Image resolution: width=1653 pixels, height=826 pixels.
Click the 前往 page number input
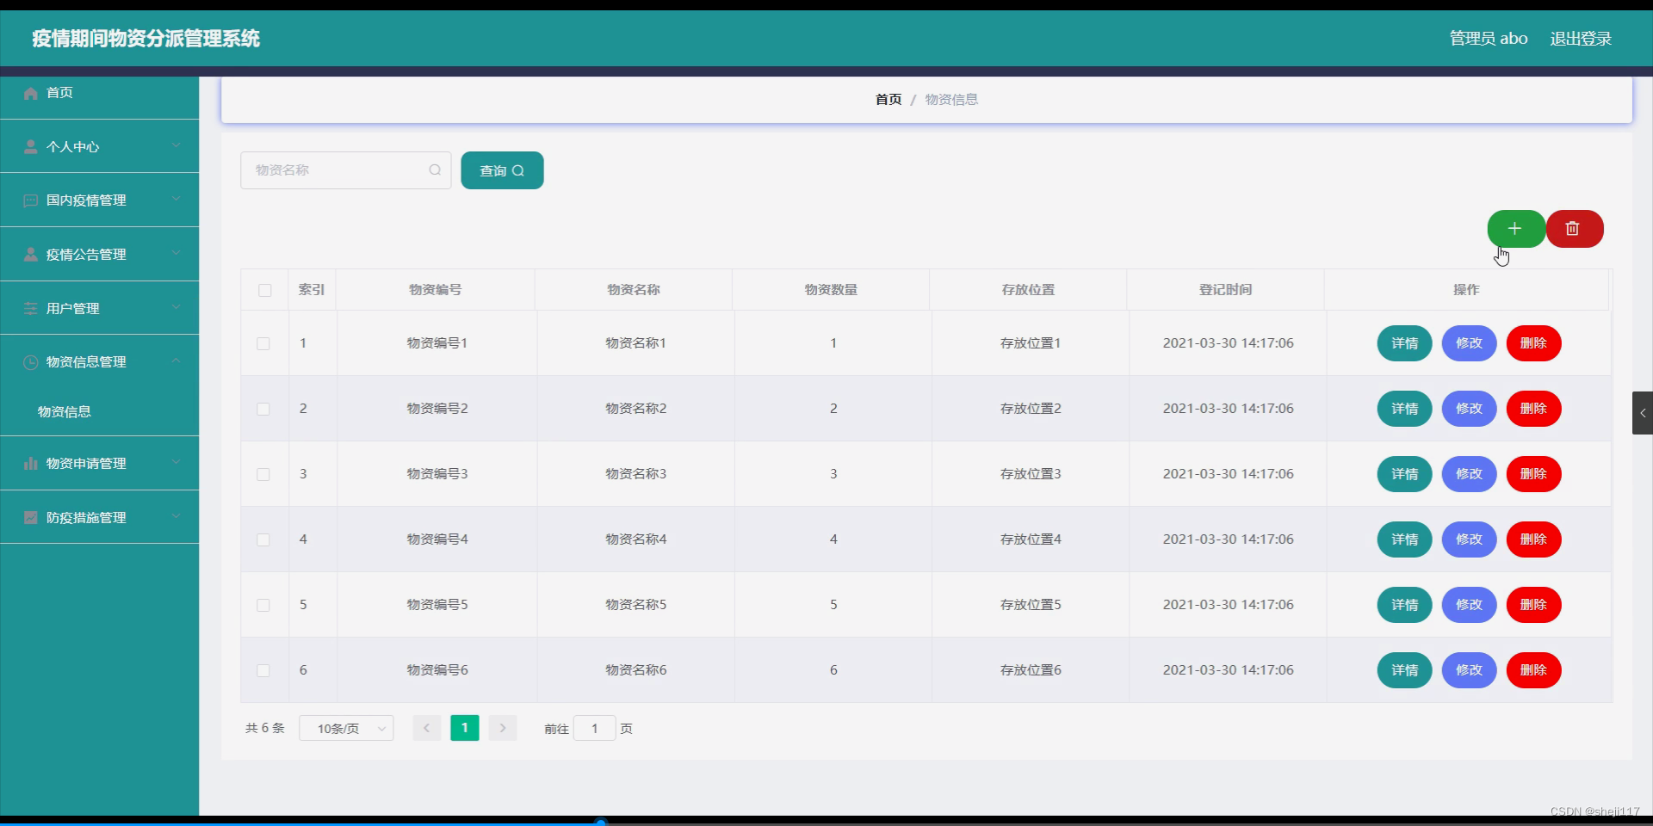coord(594,728)
